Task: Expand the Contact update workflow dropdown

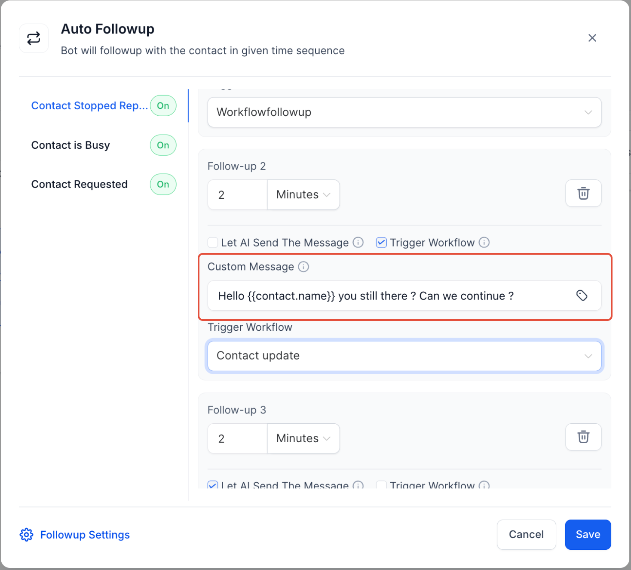Action: click(x=404, y=356)
